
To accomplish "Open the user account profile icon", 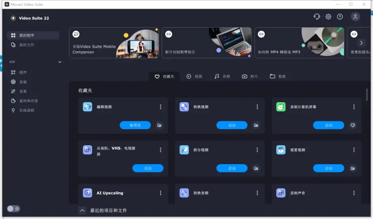I will click(355, 17).
